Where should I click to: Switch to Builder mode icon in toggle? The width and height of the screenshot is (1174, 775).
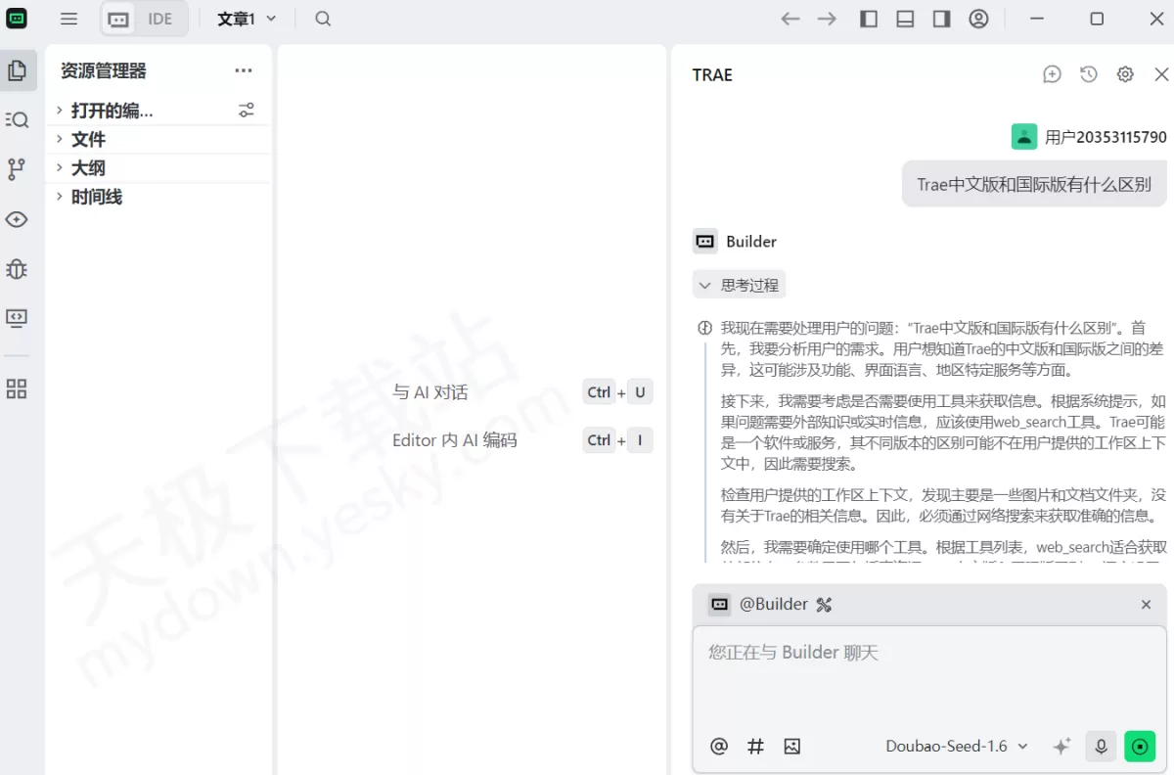pos(118,19)
